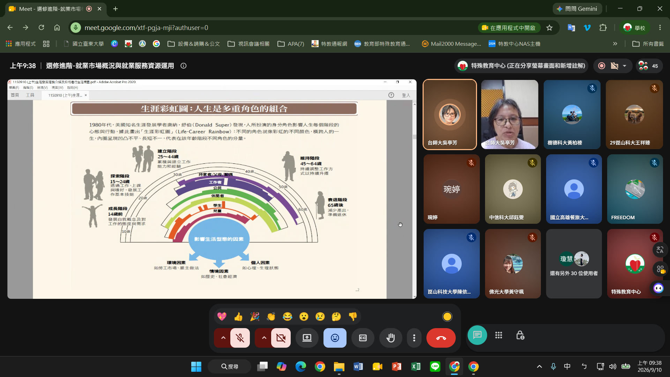The width and height of the screenshot is (670, 377).
Task: Open the chat panel
Action: pyautogui.click(x=477, y=335)
